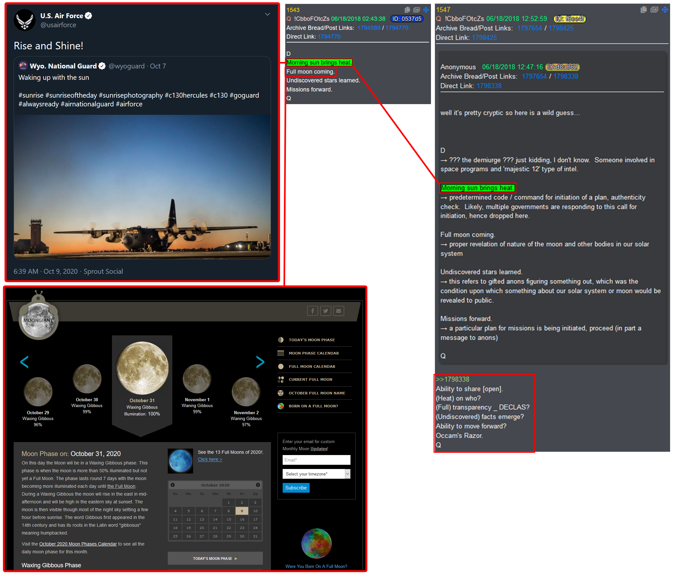The width and height of the screenshot is (675, 577).
Task: Click the Today's Moon Phase button below calendar
Action: point(215,558)
